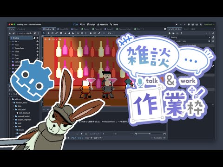Image resolution: width=223 pixels, height=167 pixels.
Task: Open the Ending node dropdown in Inspector
Action: [210, 37]
